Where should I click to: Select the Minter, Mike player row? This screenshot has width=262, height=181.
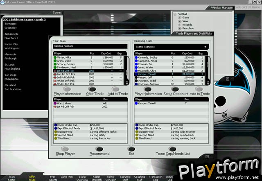[x=88, y=57]
